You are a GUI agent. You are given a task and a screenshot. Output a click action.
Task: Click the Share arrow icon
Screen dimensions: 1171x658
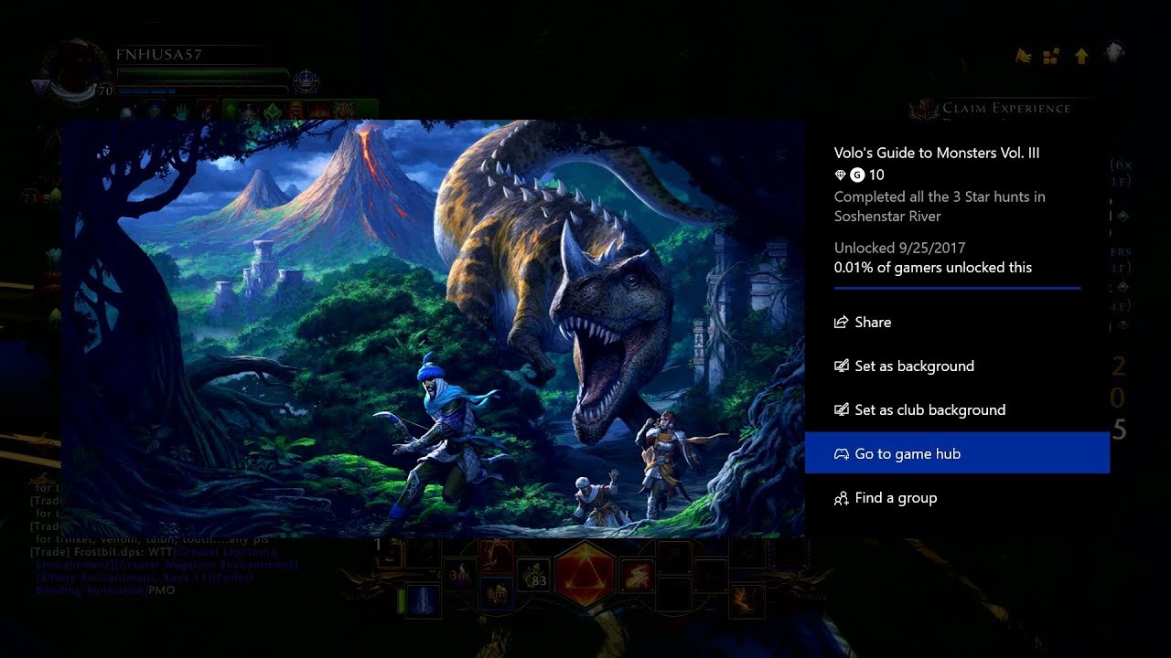pyautogui.click(x=841, y=322)
